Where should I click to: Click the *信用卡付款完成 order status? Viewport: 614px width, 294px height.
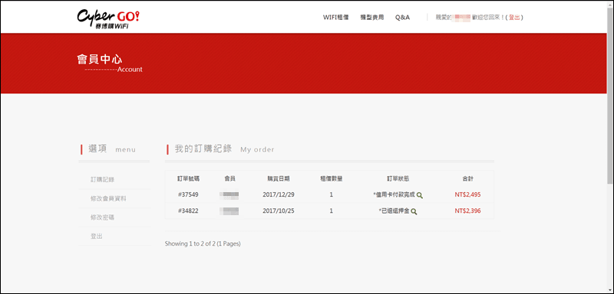394,194
